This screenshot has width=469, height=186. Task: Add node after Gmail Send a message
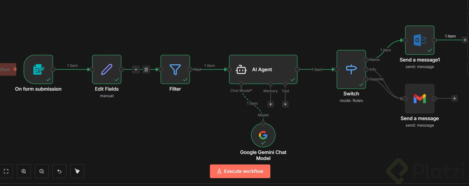tap(454, 99)
